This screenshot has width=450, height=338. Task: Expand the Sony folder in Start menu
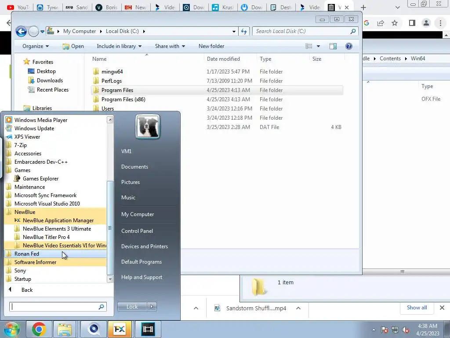20,271
